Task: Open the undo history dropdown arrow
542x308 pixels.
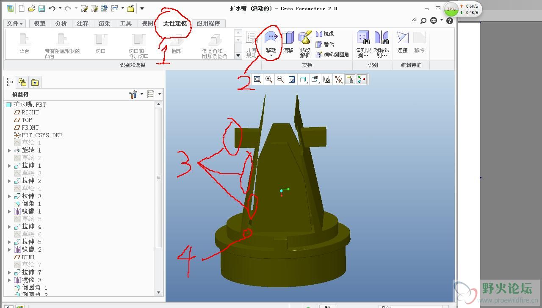Action: 60,8
